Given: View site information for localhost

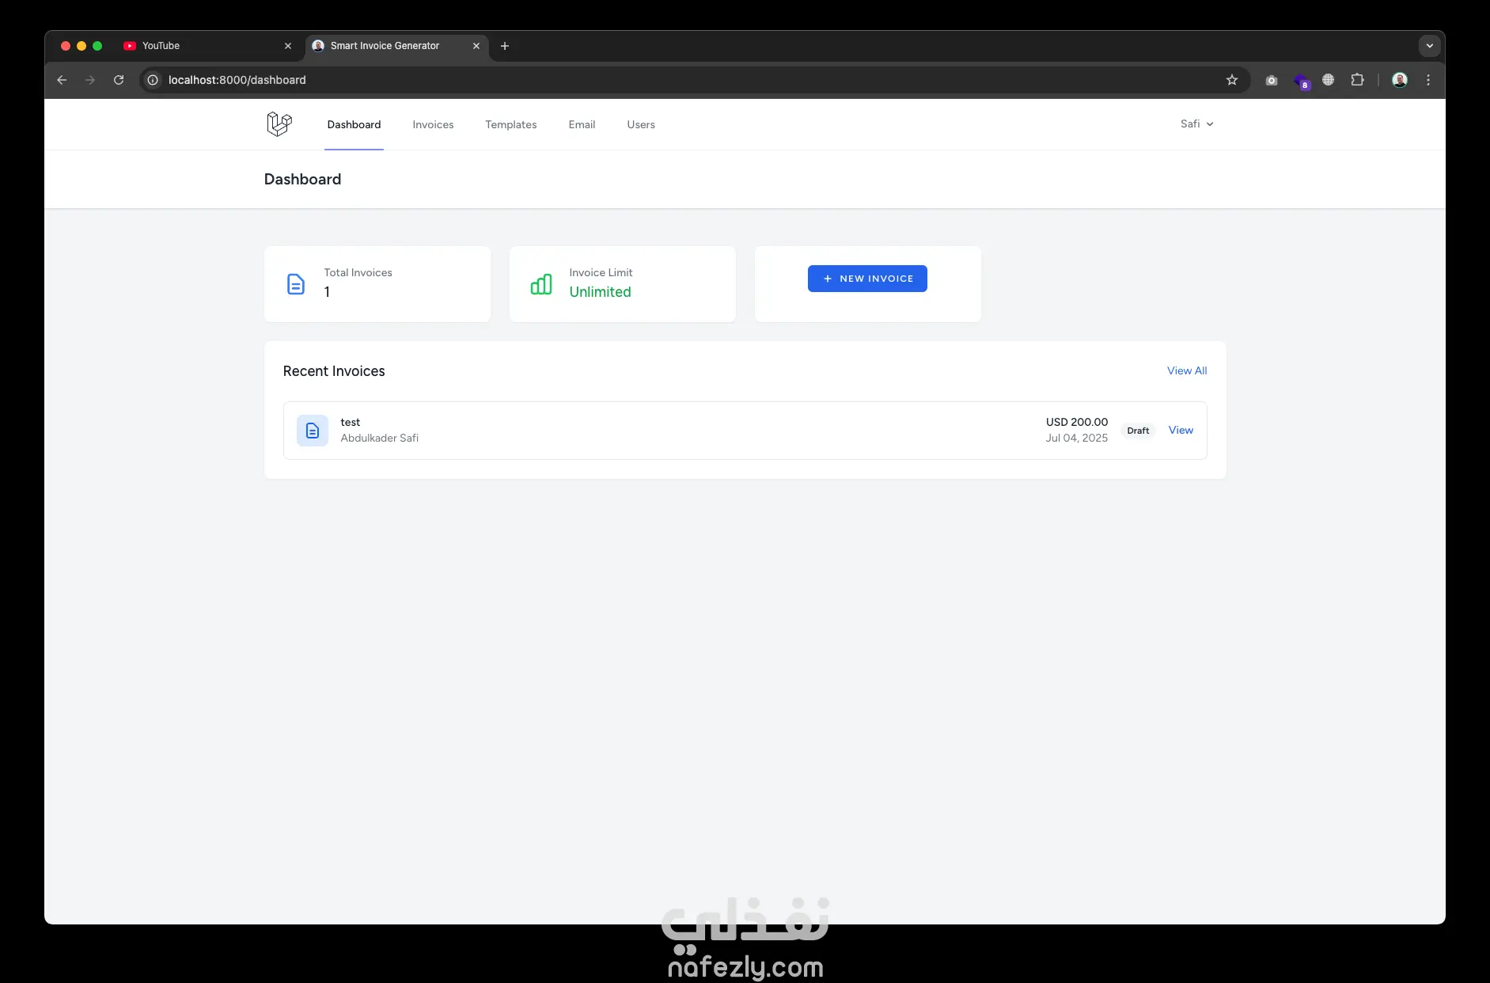Looking at the screenshot, I should tap(154, 80).
